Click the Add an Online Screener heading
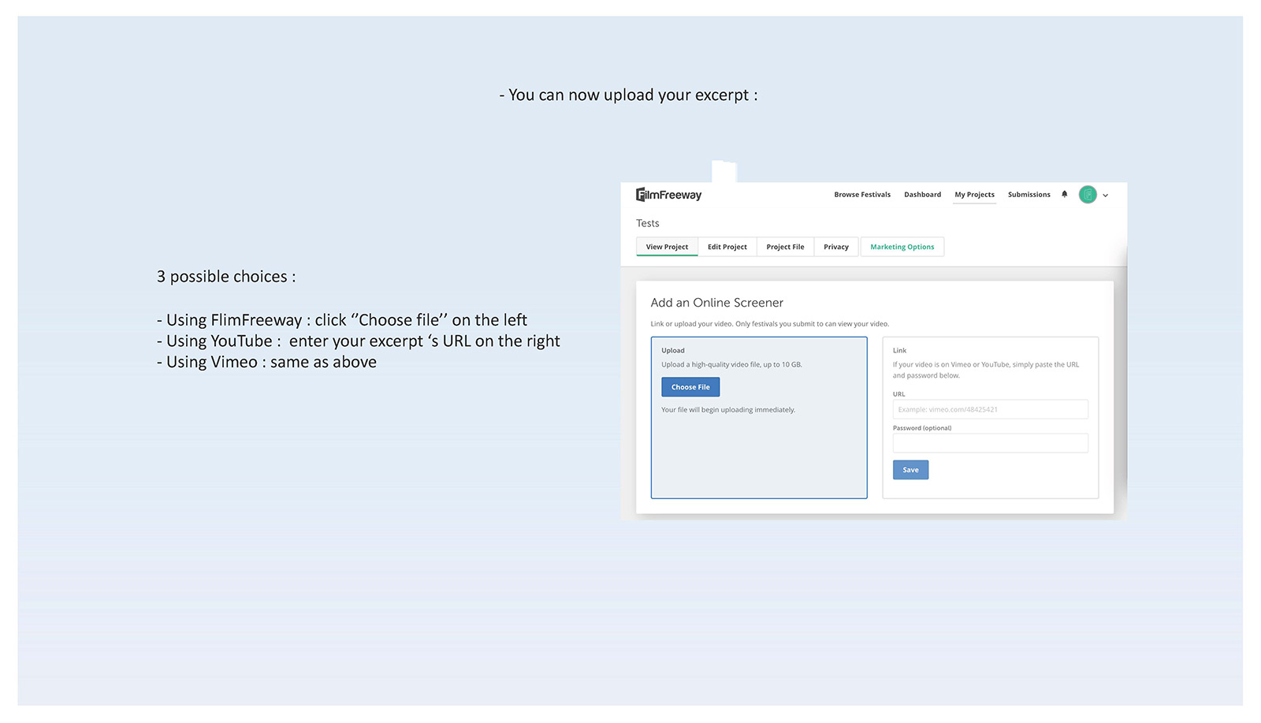Viewport: 1261px width, 723px height. pyautogui.click(x=717, y=303)
